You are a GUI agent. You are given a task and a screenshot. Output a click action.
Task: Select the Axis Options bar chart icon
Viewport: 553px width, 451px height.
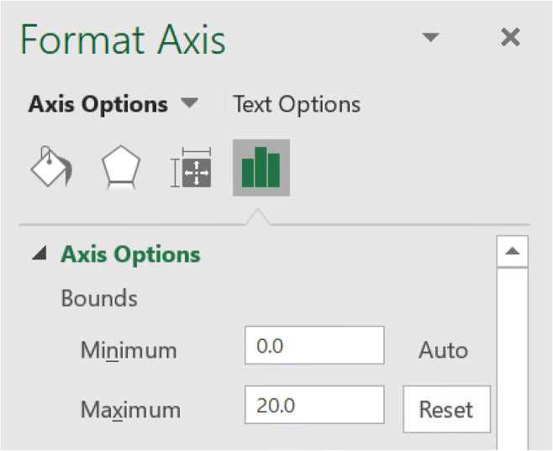click(261, 168)
